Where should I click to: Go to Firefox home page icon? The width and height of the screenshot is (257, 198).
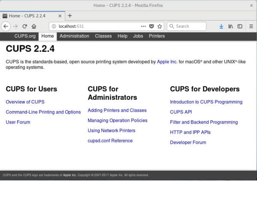click(x=34, y=26)
